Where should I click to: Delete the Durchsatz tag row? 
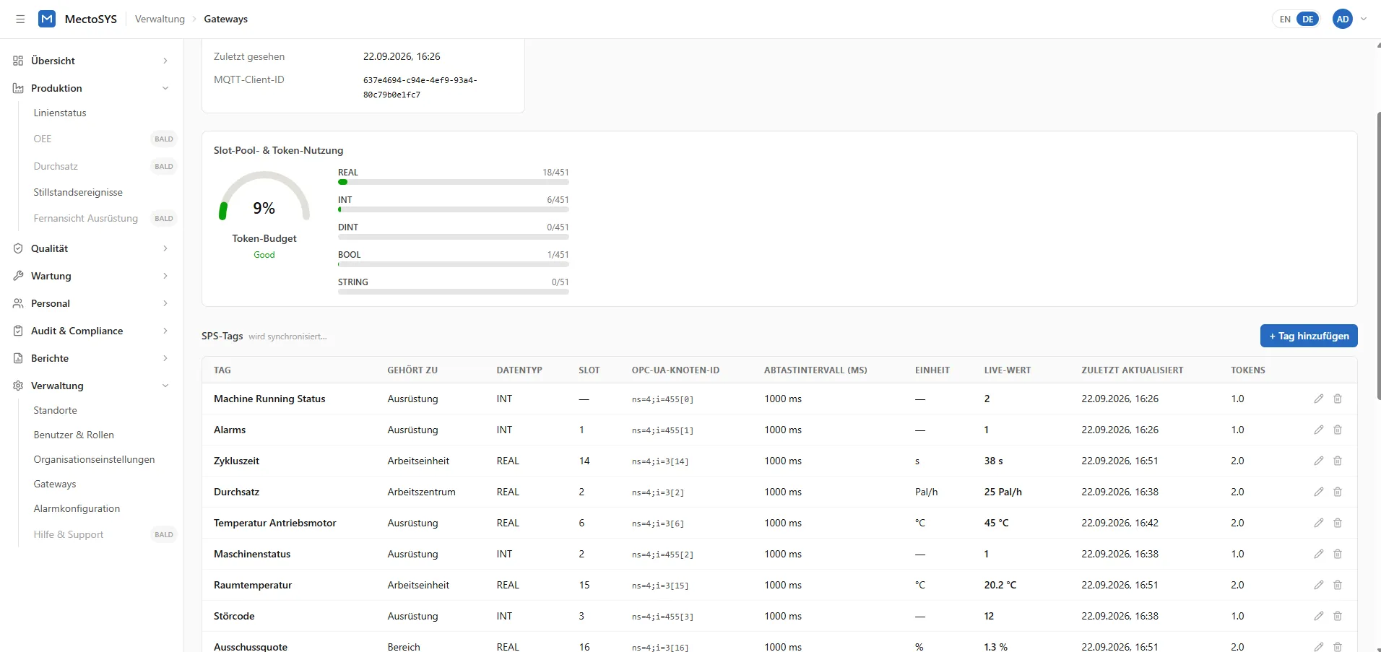click(1338, 492)
